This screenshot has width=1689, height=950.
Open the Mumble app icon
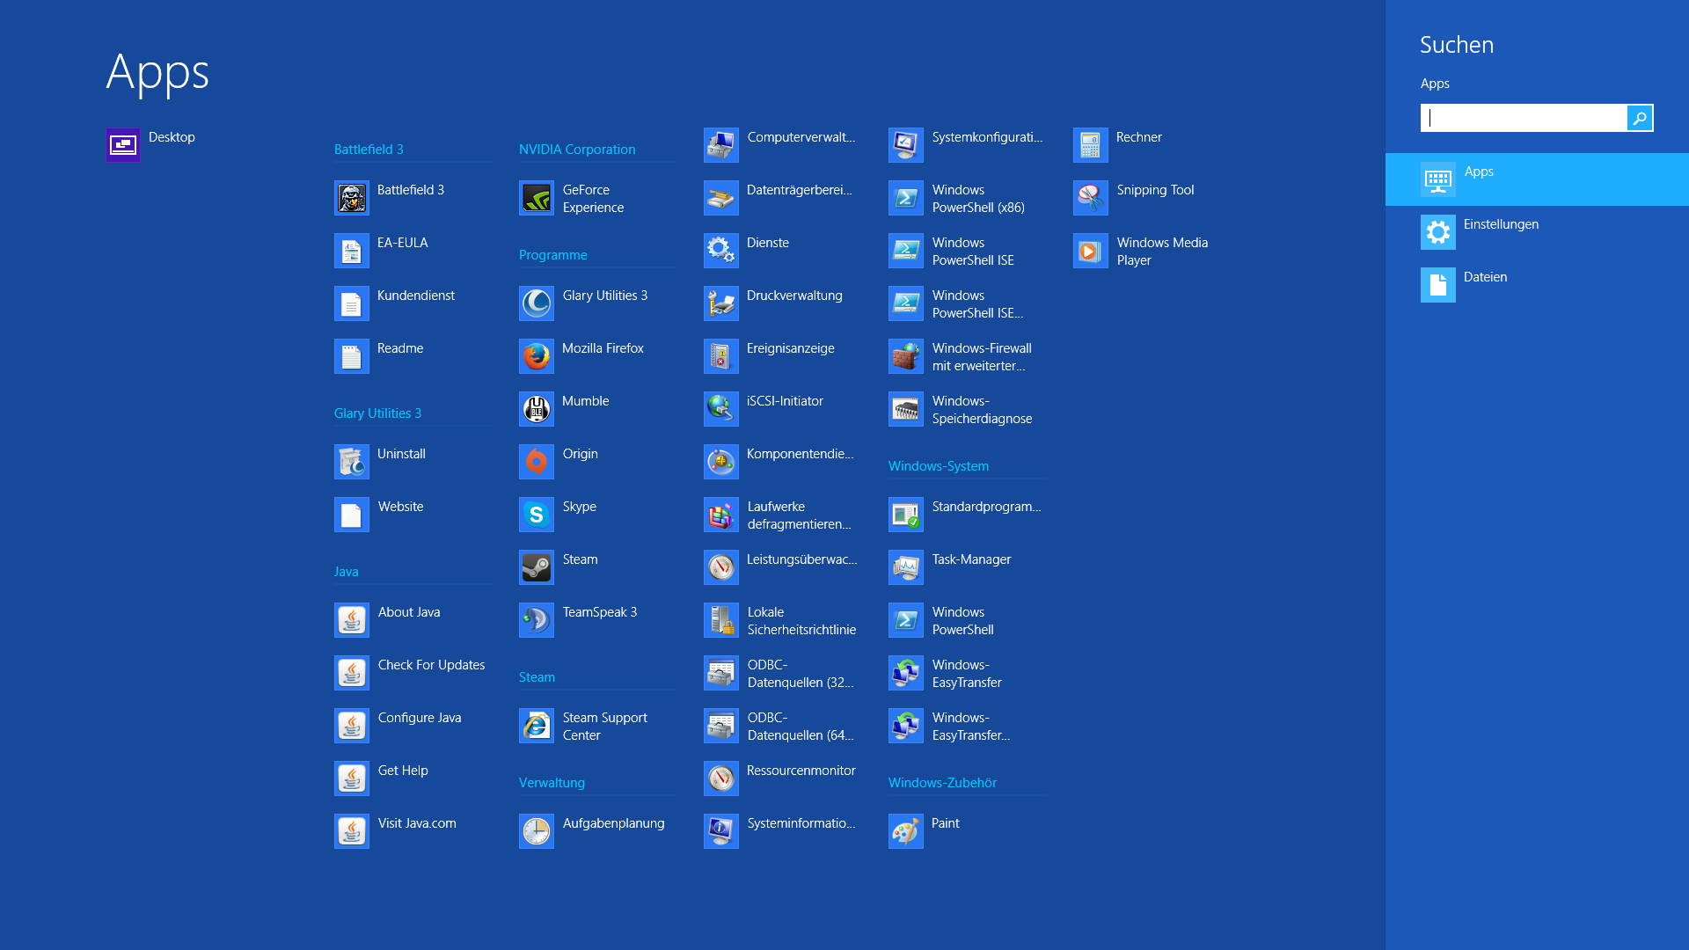coord(537,409)
